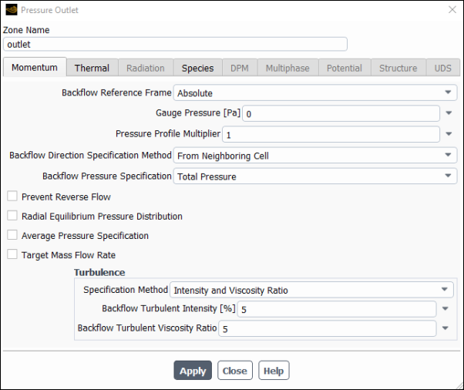Open the Species tab
Screen dimensions: 464x390
(197, 68)
